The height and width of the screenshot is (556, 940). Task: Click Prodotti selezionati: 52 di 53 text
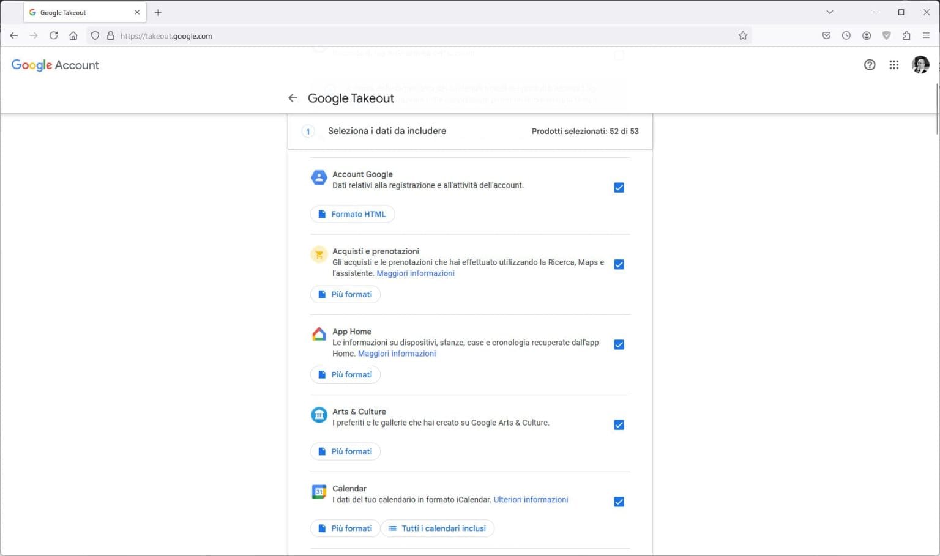tap(585, 131)
